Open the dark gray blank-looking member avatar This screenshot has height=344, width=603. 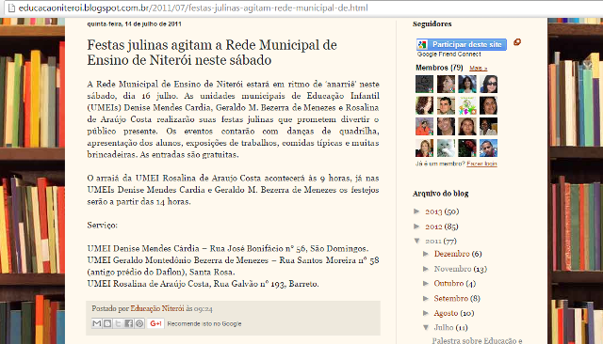click(424, 84)
